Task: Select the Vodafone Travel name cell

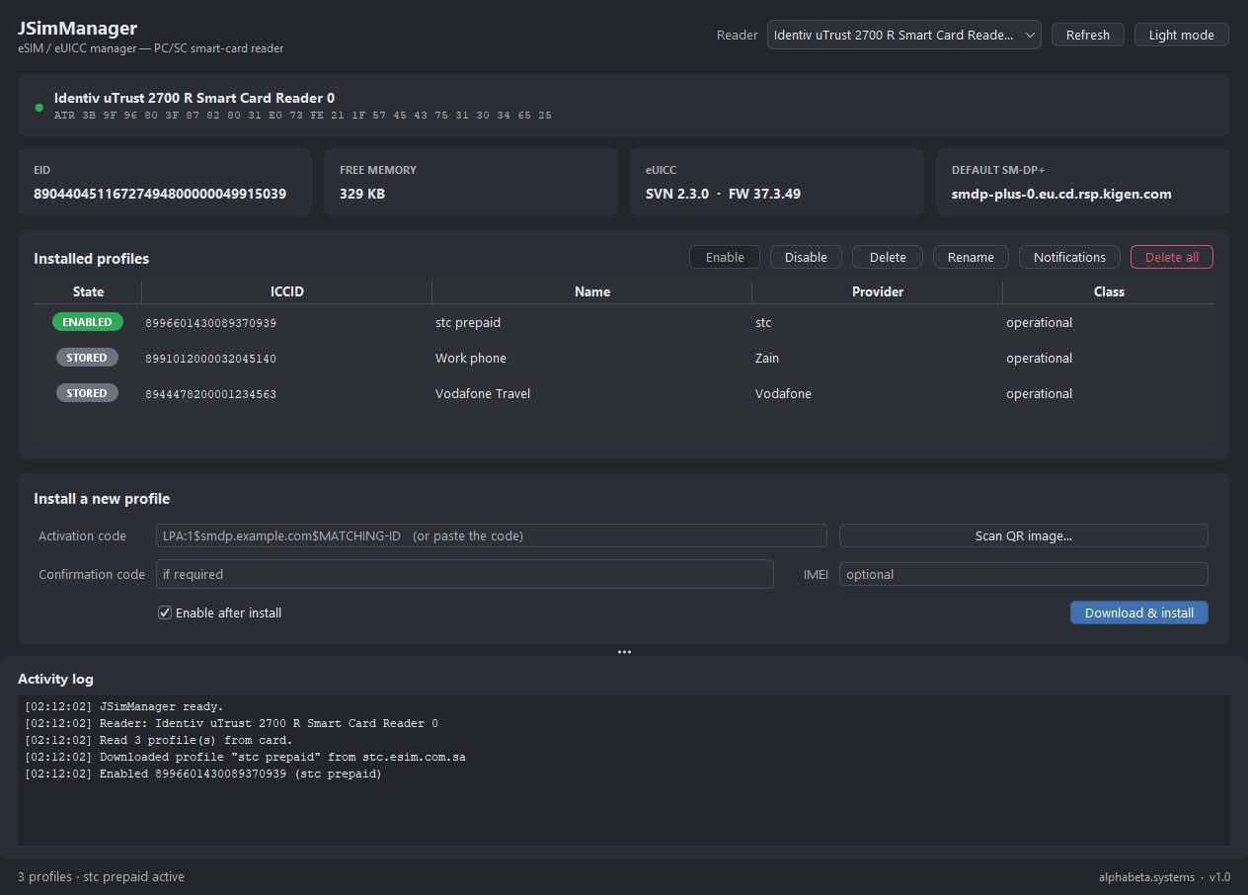Action: [592, 394]
